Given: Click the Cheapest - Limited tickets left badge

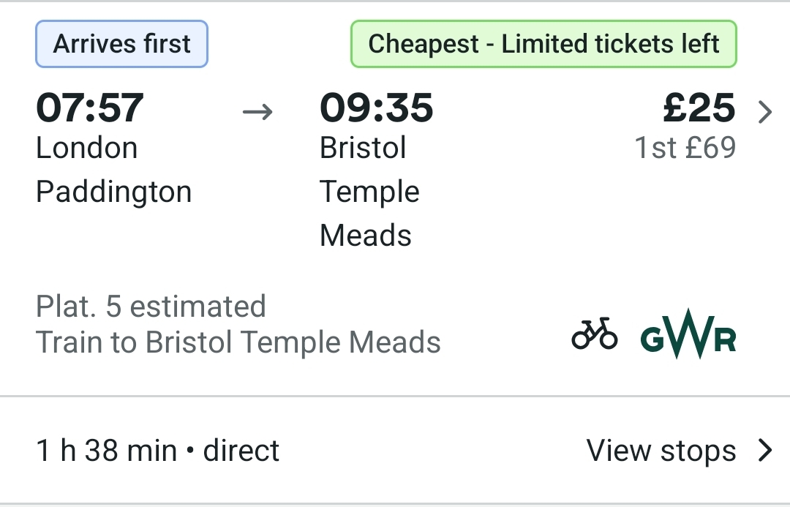Looking at the screenshot, I should pyautogui.click(x=543, y=44).
